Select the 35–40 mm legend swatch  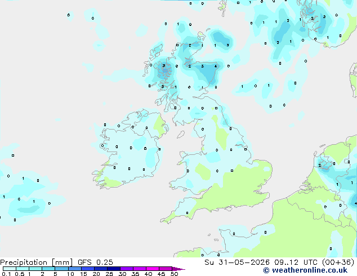tap(139, 269)
